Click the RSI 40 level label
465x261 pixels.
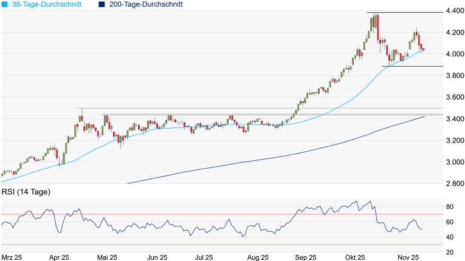pos(450,237)
